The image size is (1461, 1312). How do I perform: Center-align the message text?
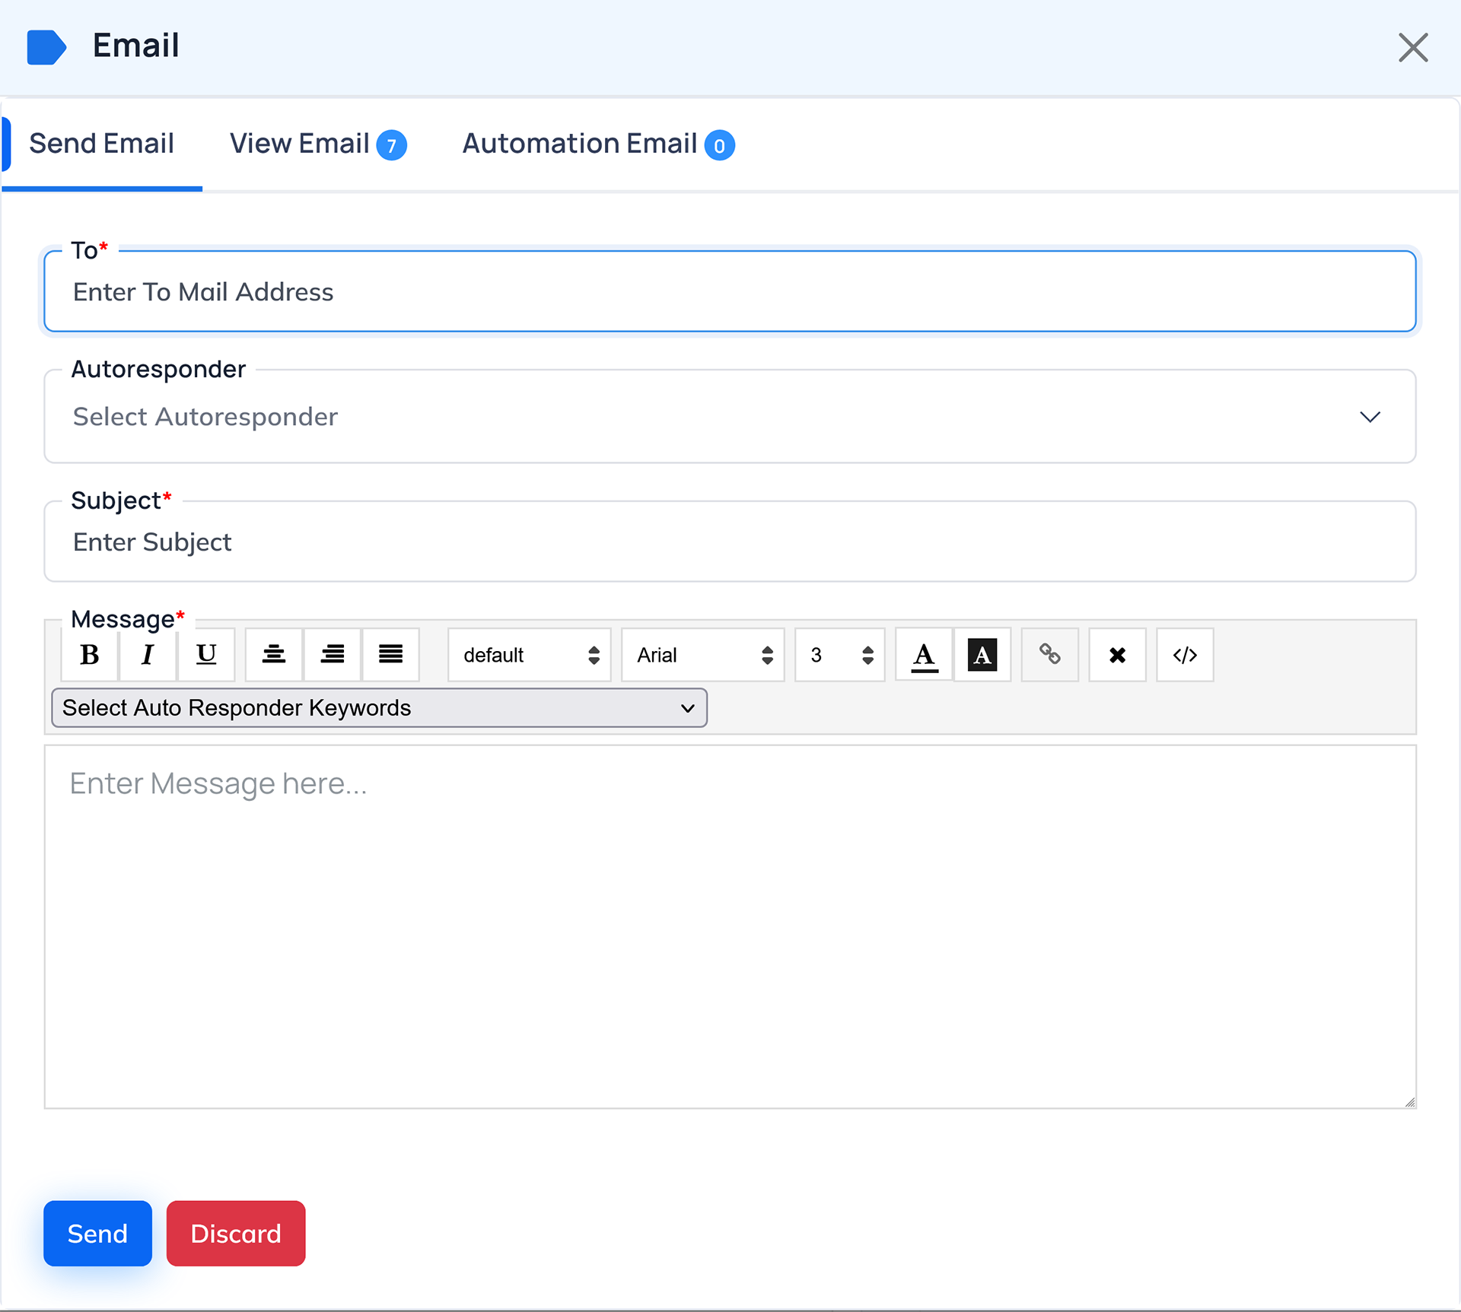pyautogui.click(x=274, y=655)
